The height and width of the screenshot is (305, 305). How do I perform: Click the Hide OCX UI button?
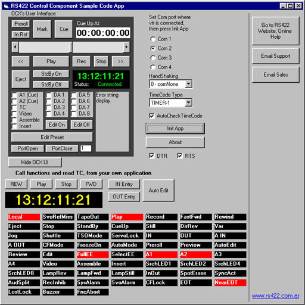click(35, 162)
